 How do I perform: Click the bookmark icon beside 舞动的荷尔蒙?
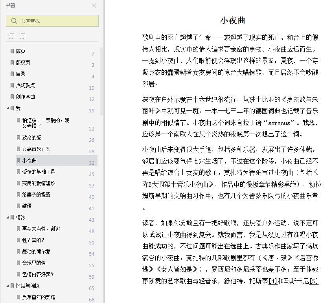[18, 252]
